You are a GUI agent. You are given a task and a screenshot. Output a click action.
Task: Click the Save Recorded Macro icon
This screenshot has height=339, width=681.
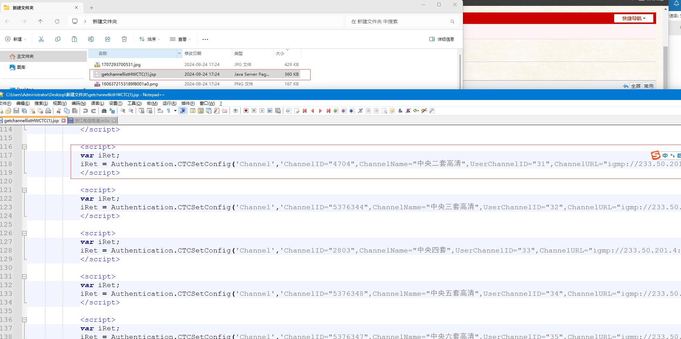pos(278,111)
